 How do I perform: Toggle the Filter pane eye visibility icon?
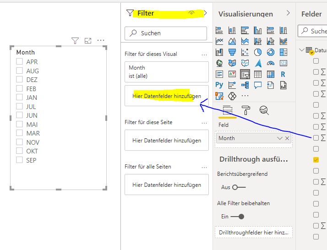coord(191,13)
